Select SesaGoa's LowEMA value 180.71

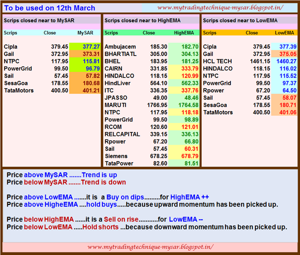click(x=288, y=105)
